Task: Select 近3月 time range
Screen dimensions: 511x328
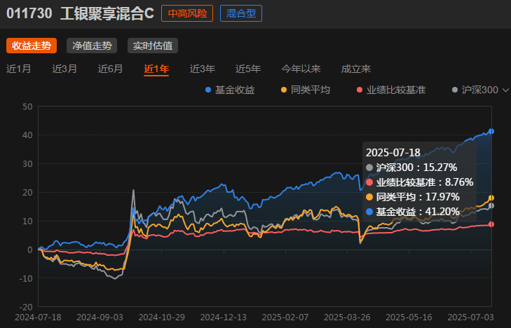Action: coord(64,69)
